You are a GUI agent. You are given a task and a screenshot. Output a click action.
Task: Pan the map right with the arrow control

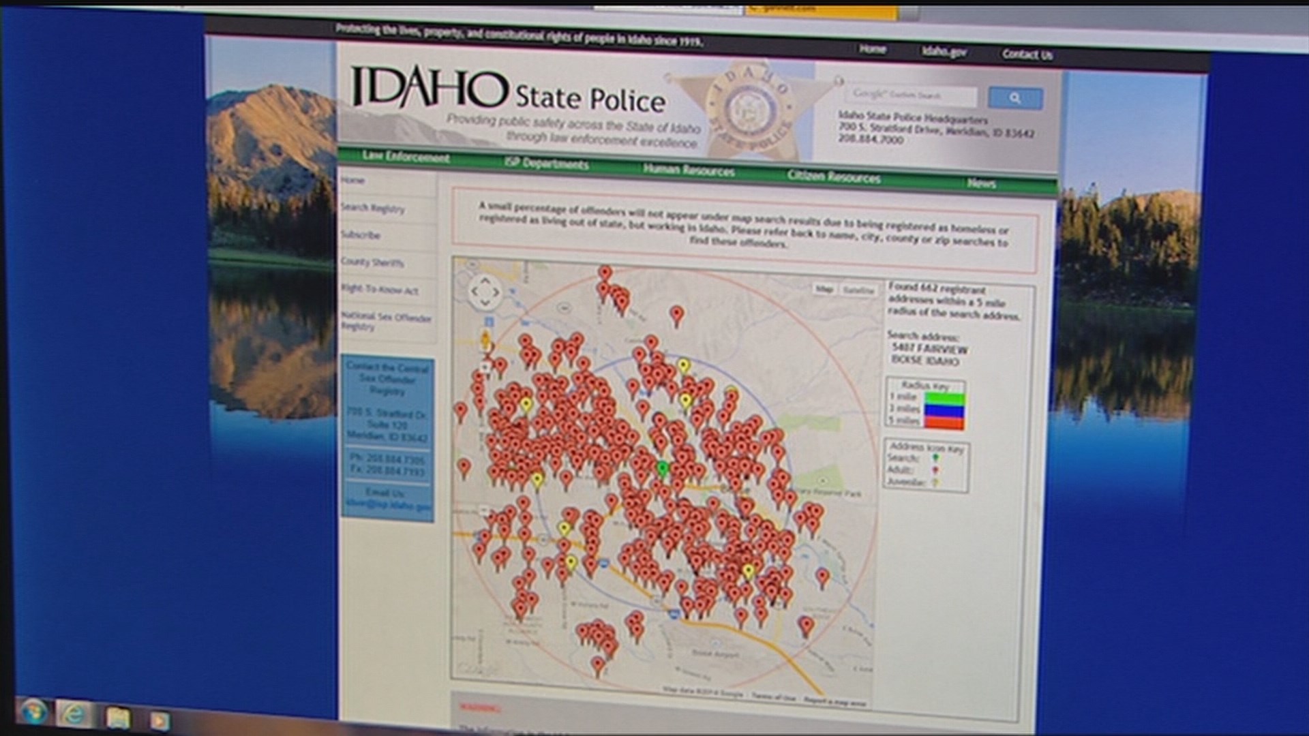point(496,292)
